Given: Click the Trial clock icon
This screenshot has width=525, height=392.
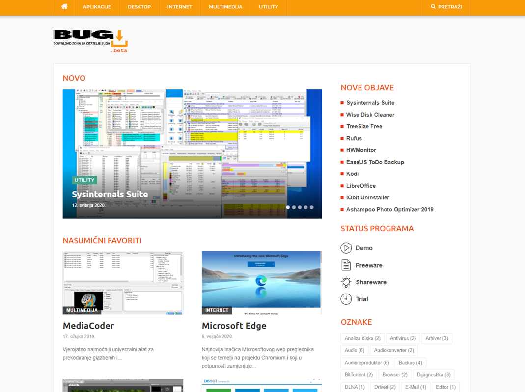Looking at the screenshot, I should pos(346,299).
